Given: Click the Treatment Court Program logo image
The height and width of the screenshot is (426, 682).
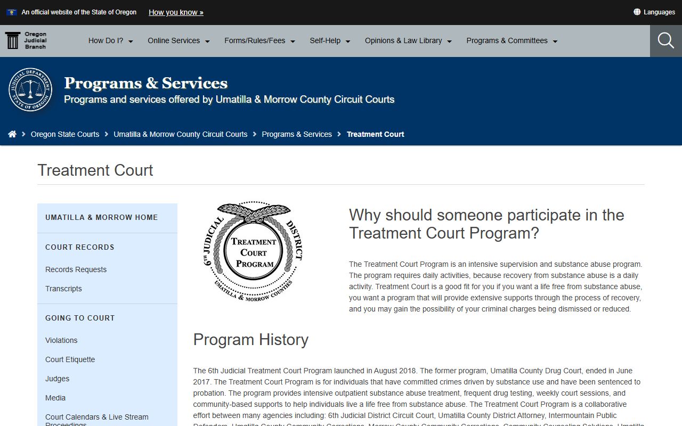Looking at the screenshot, I should coord(253,251).
